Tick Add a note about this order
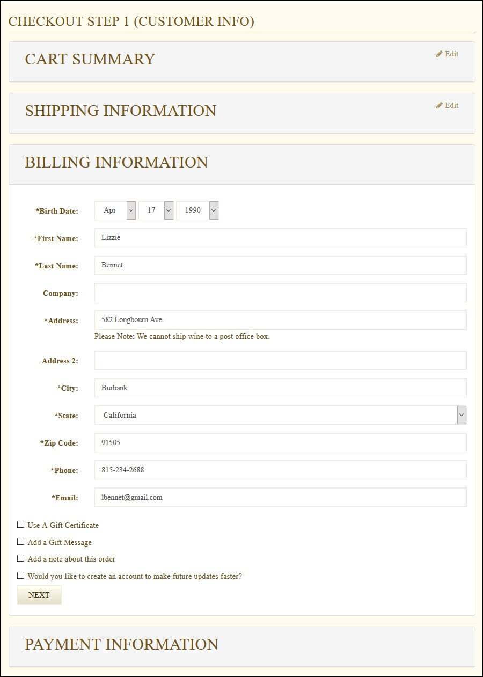Screen dimensions: 483x677 [x=21, y=558]
